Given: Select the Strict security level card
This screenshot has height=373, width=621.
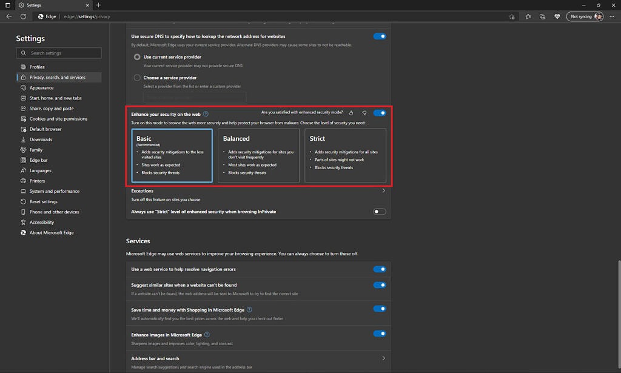Looking at the screenshot, I should (345, 155).
